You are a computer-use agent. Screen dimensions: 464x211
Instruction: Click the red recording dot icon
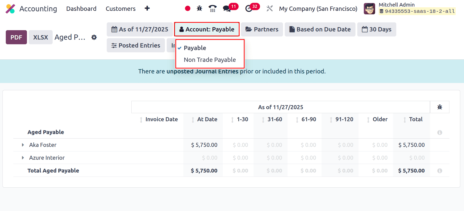[x=188, y=9]
